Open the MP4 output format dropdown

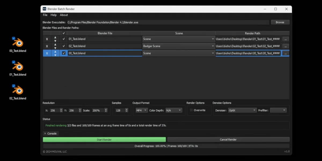[141, 110]
